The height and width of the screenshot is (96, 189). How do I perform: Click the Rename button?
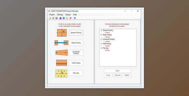point(118,75)
